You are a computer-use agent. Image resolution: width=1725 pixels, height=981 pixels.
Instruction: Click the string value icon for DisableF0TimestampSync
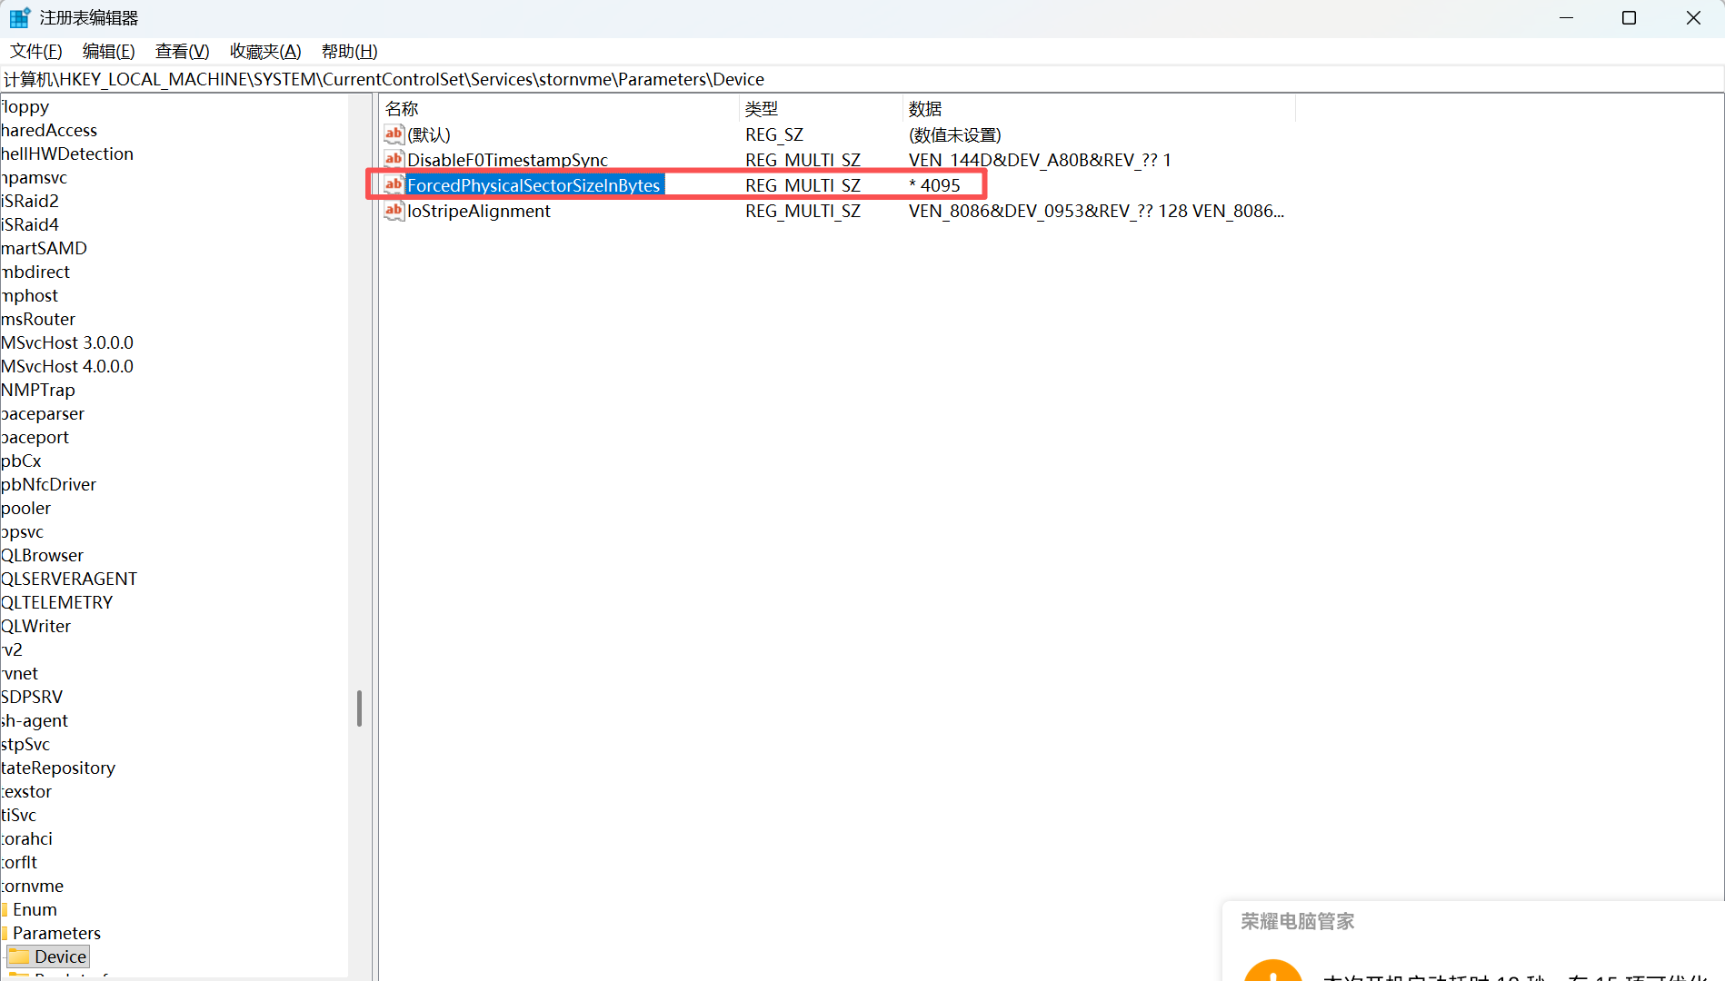(x=394, y=159)
